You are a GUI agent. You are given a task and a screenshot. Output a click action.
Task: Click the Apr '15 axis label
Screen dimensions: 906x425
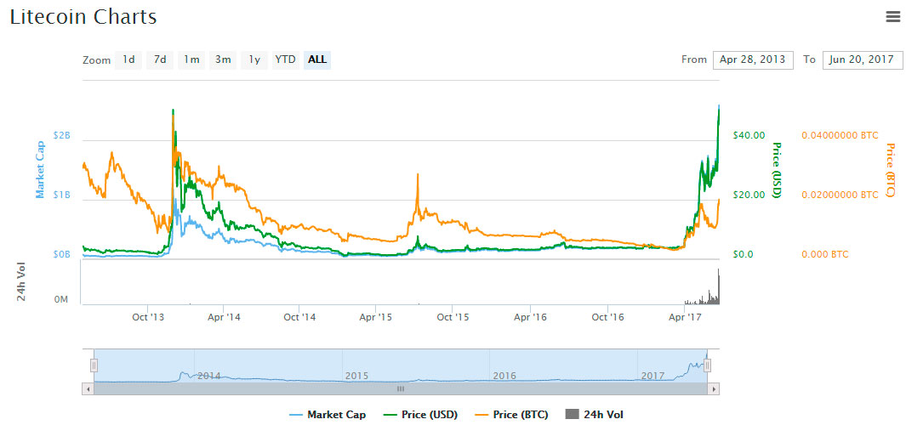click(376, 316)
